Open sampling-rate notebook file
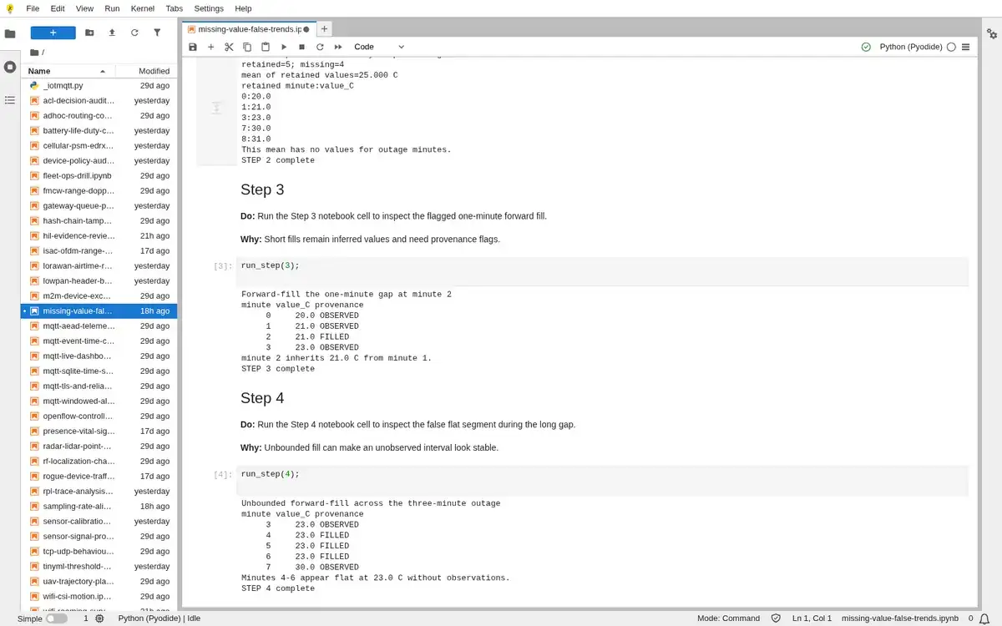Image resolution: width=1002 pixels, height=626 pixels. [x=99, y=507]
